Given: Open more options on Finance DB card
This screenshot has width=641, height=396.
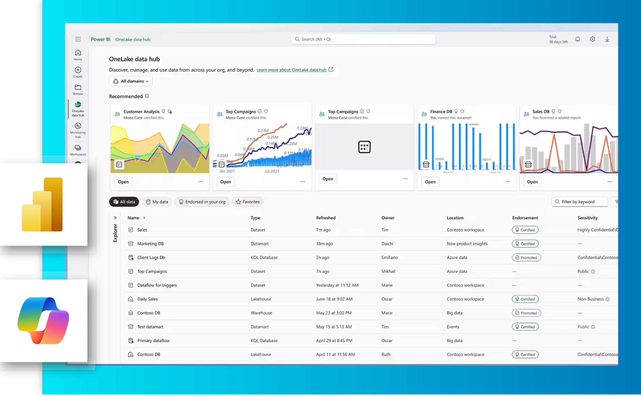Looking at the screenshot, I should pos(507,182).
